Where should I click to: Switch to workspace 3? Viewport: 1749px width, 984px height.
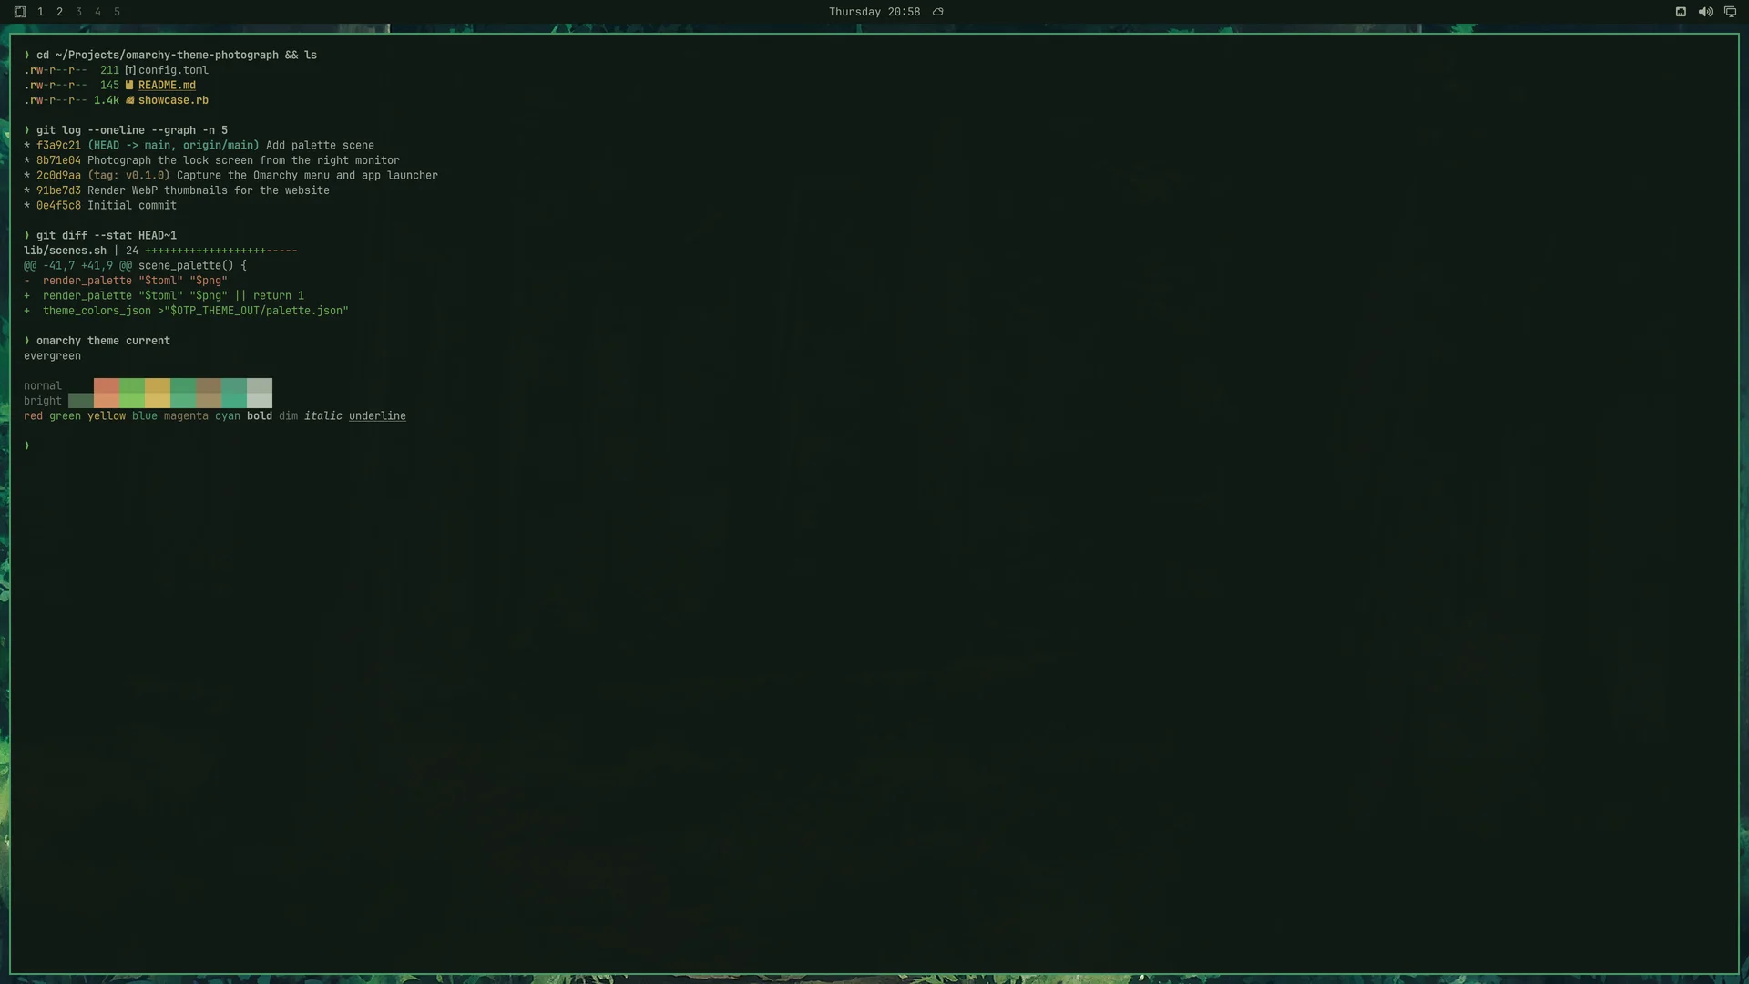click(78, 12)
